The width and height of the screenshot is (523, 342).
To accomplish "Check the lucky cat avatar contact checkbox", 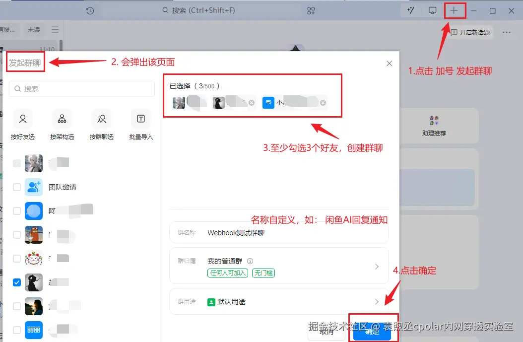I will [17, 259].
